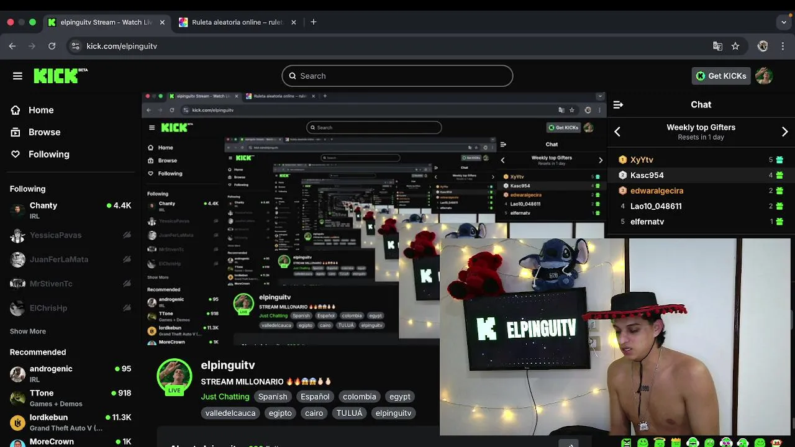Select the colombia tag
This screenshot has height=447, width=795.
pos(360,397)
